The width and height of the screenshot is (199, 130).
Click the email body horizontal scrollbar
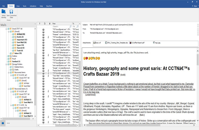[123, 125]
